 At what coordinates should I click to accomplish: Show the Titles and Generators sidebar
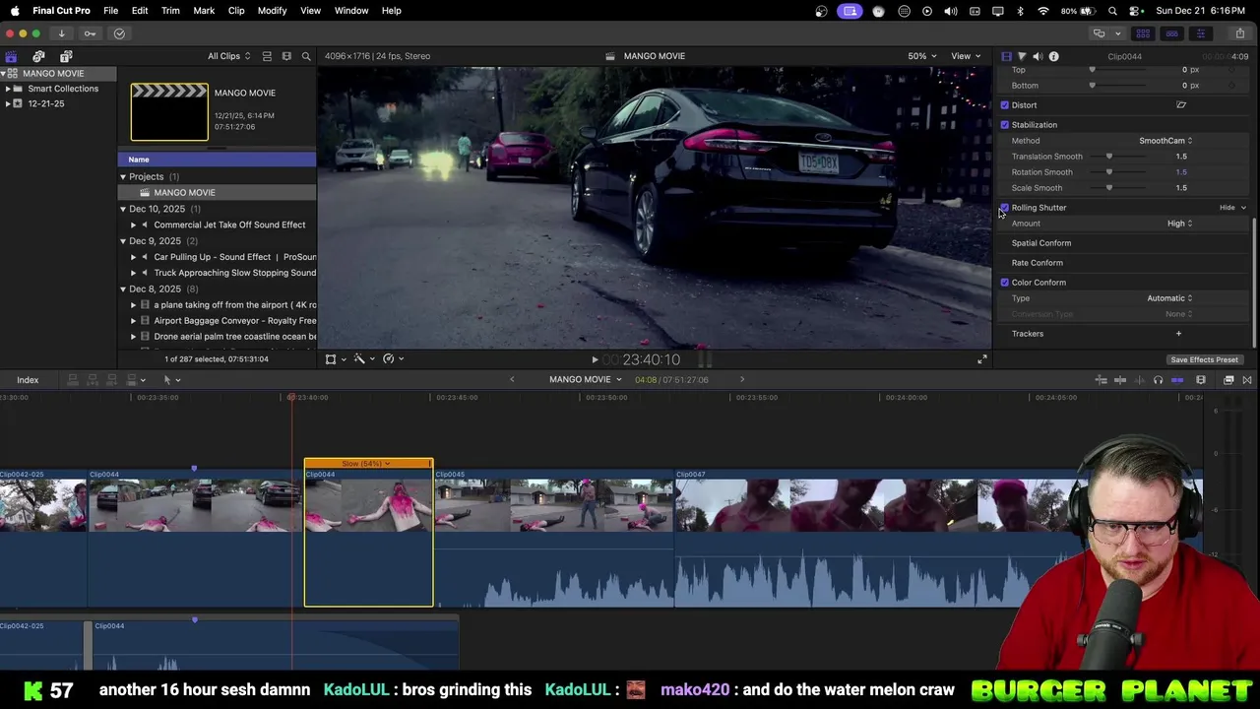(66, 56)
